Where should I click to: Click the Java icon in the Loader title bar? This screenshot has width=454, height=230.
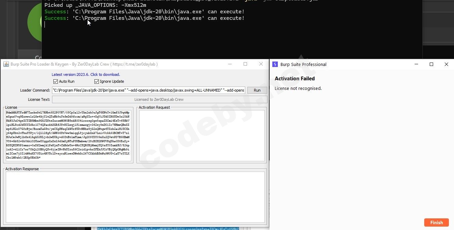(x=6, y=64)
